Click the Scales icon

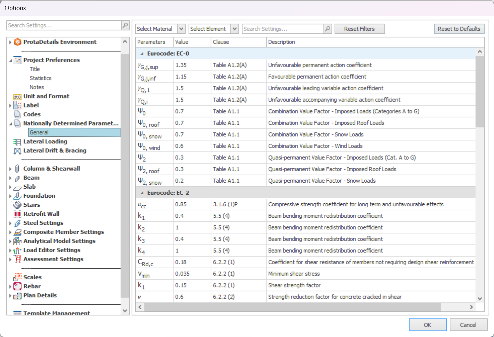point(17,277)
